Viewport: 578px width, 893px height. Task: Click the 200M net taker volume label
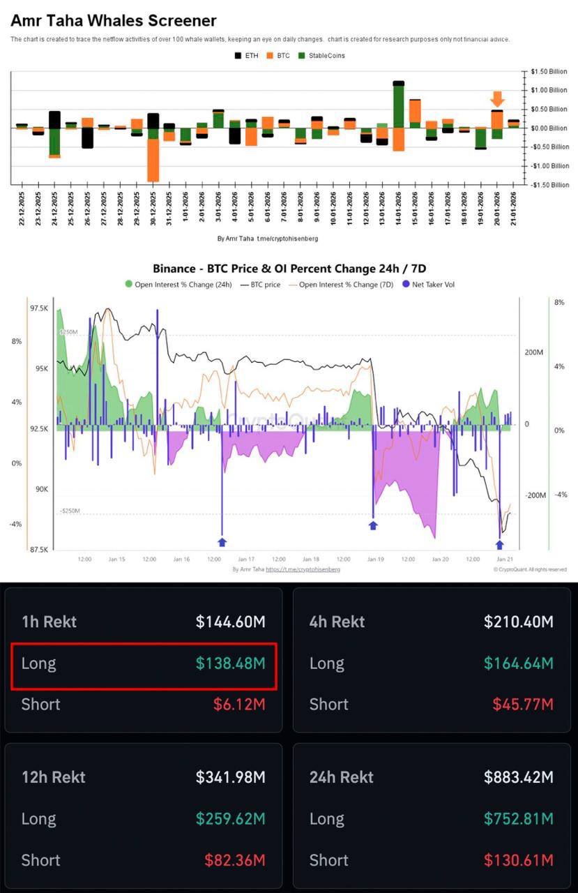coord(533,353)
